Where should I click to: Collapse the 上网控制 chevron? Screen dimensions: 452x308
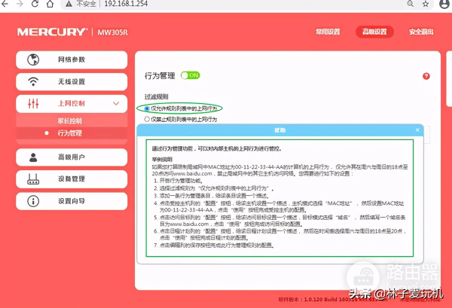coord(116,103)
